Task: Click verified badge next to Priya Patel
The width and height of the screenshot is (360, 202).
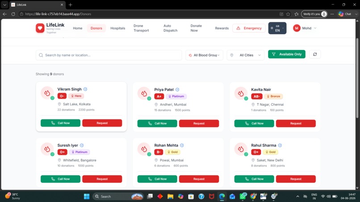Action: [177, 90]
